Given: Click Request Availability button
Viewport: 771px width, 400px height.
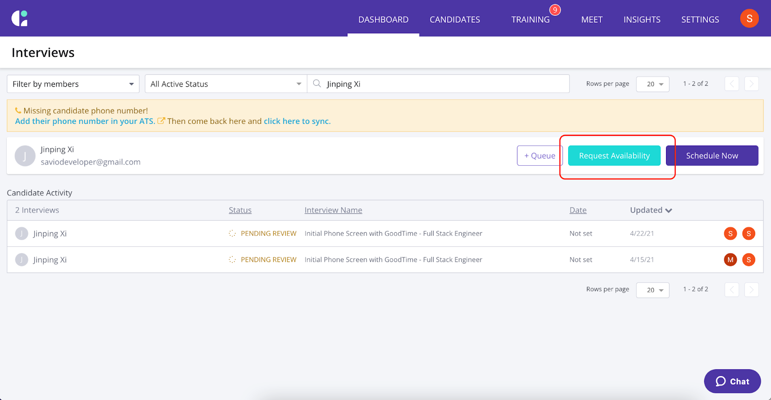Looking at the screenshot, I should tap(614, 156).
